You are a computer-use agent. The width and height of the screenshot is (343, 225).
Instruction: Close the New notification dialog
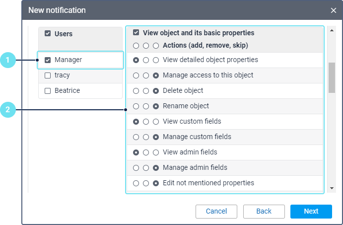click(333, 10)
